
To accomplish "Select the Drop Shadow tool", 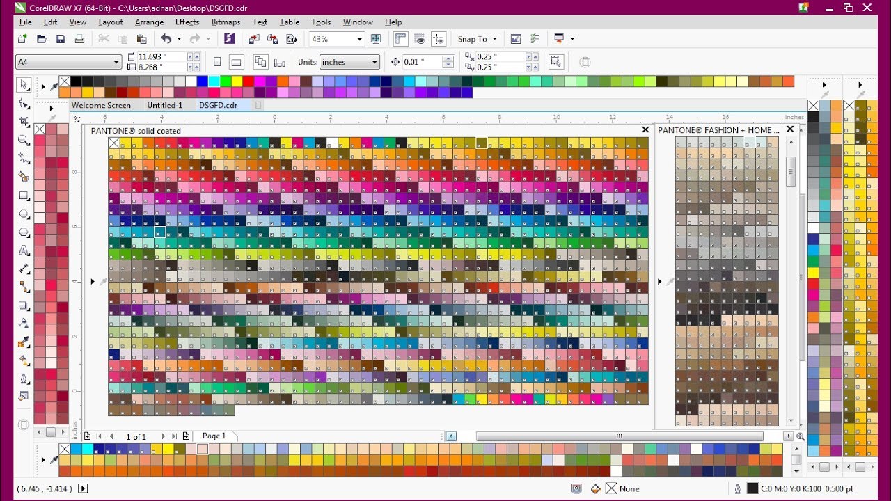I will [x=24, y=305].
